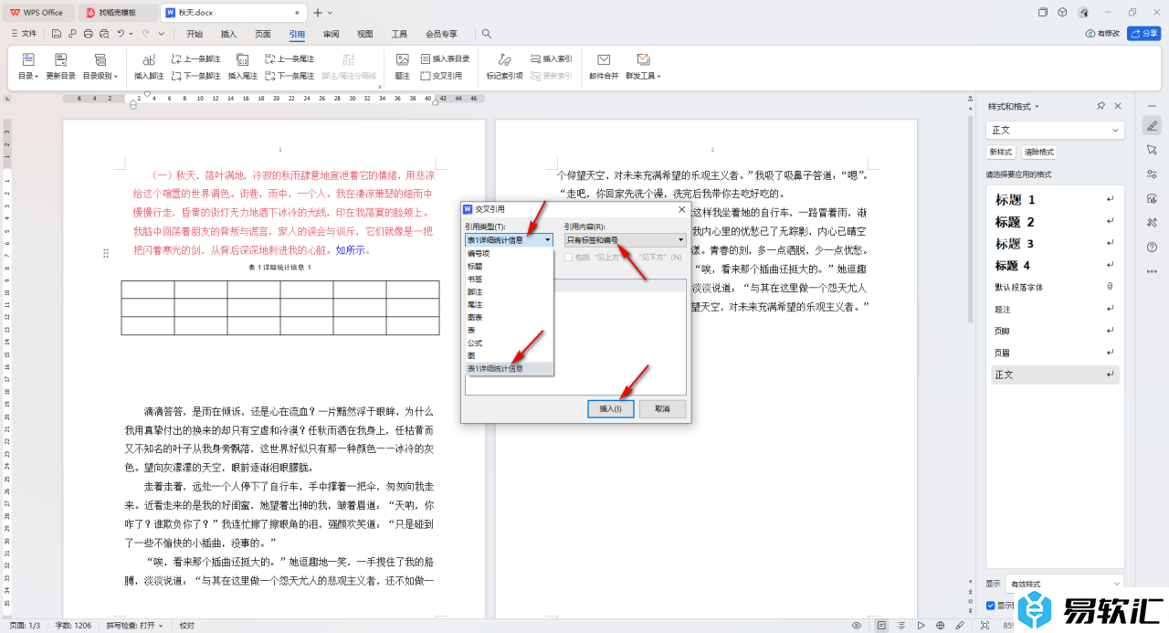Go to 下一条脚注 next footnote

click(195, 76)
